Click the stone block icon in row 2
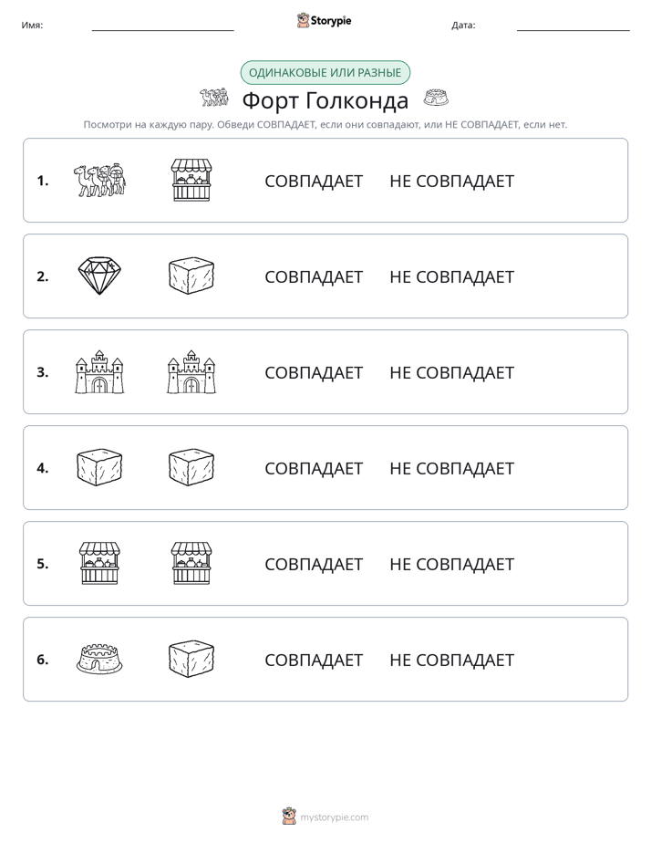 point(191,276)
